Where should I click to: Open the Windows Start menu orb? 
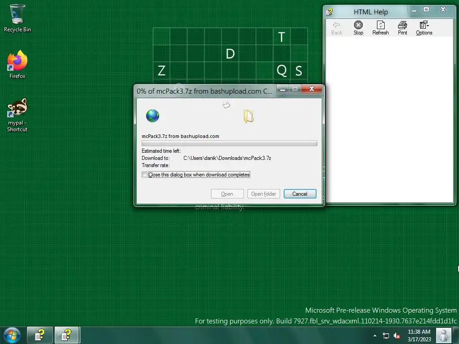coord(12,335)
